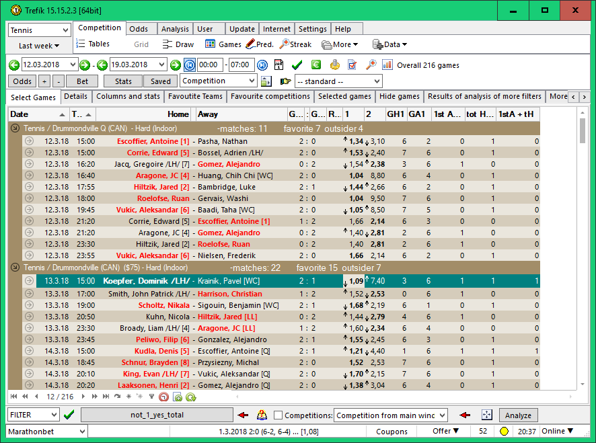596x443 pixels.
Task: Open the Tennis sport dropdown
Action: click(39, 30)
